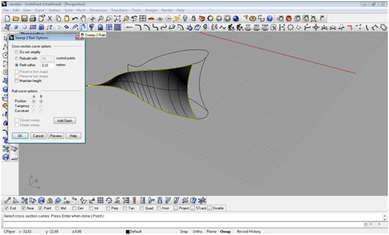389x235 pixels.
Task: Uncheck the Point osnap checkbox
Action: point(40,208)
